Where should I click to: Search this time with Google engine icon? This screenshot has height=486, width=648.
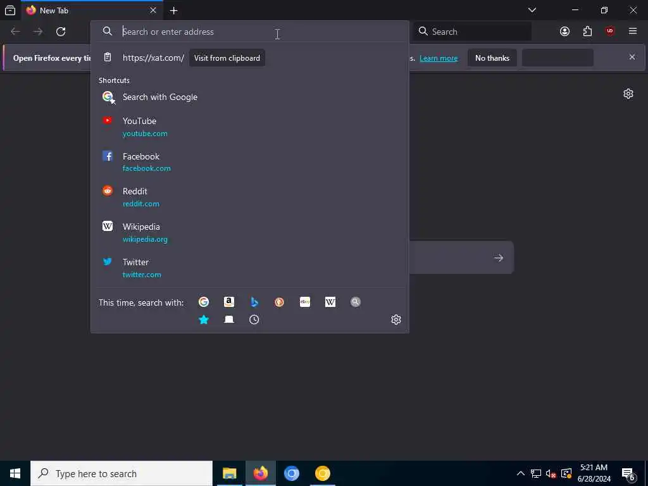[x=204, y=302]
